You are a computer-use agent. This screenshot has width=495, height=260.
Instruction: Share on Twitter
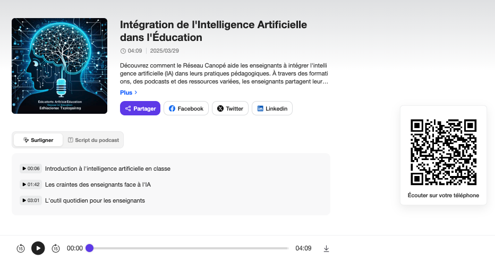click(x=230, y=108)
